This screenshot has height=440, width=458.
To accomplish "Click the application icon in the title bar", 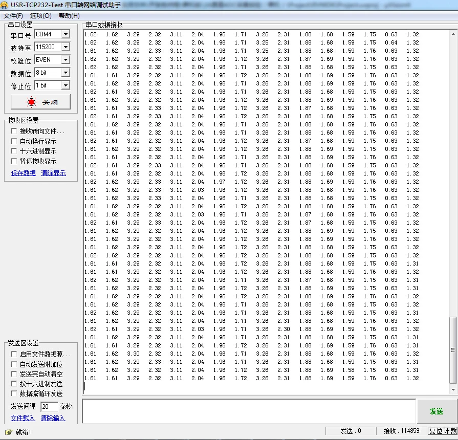I will [x=4, y=5].
